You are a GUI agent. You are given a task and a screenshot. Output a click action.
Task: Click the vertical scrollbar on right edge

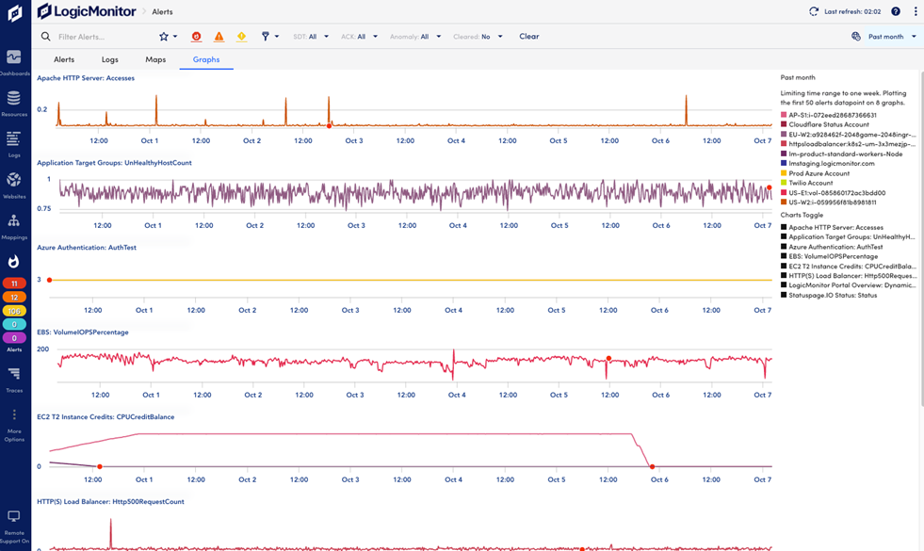(x=921, y=238)
